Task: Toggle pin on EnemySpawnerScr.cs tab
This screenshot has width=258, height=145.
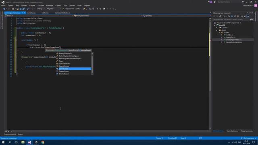Action: [22, 13]
